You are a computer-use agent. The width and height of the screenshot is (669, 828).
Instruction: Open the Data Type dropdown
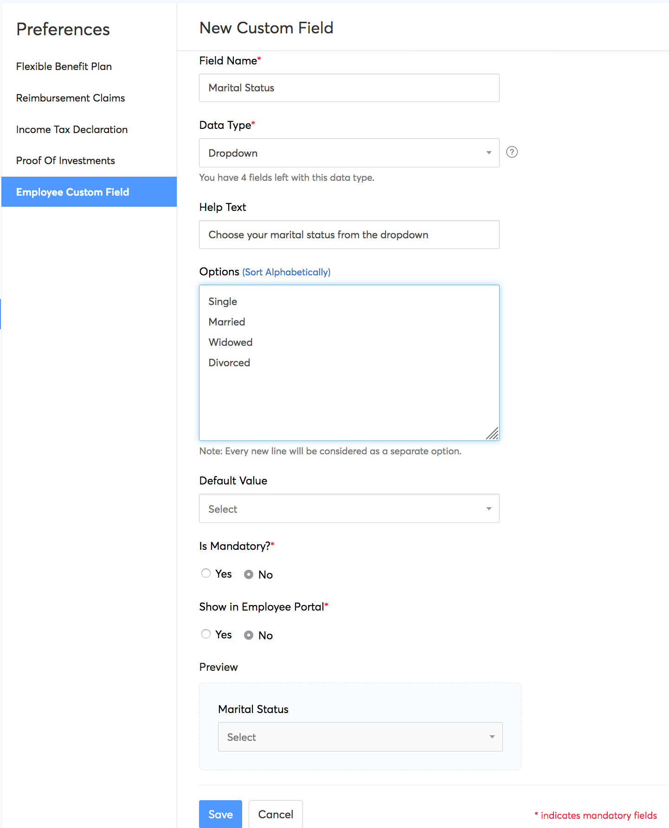(349, 153)
